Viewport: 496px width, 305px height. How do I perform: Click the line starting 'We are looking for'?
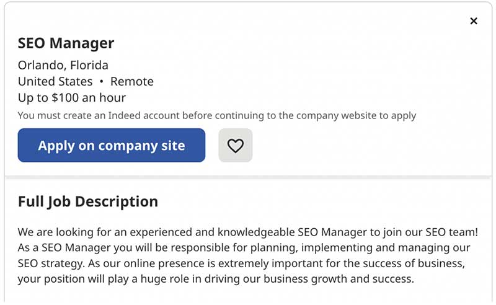[248, 232]
